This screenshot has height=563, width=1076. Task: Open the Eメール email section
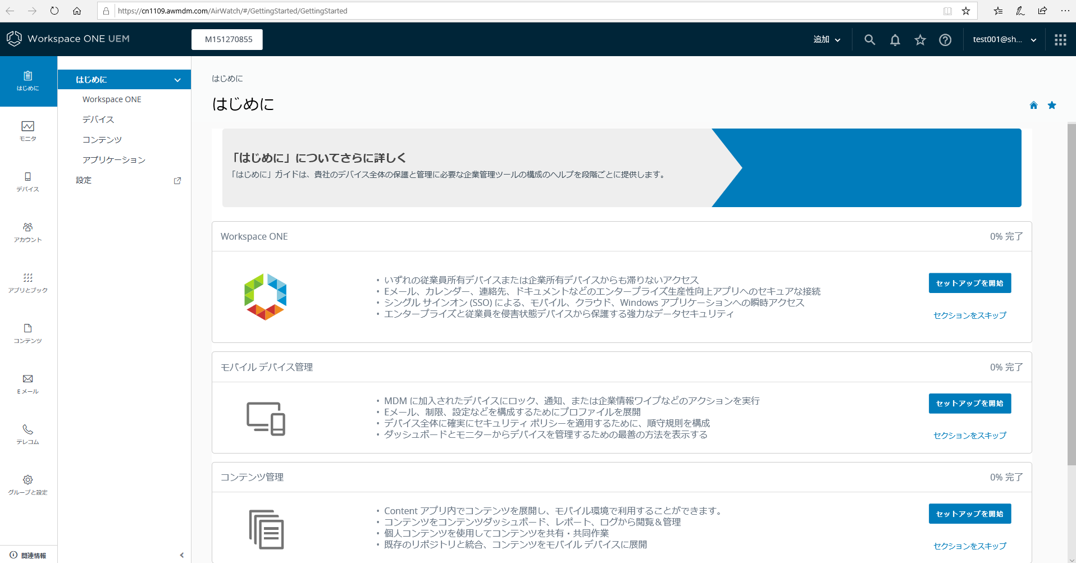[28, 384]
